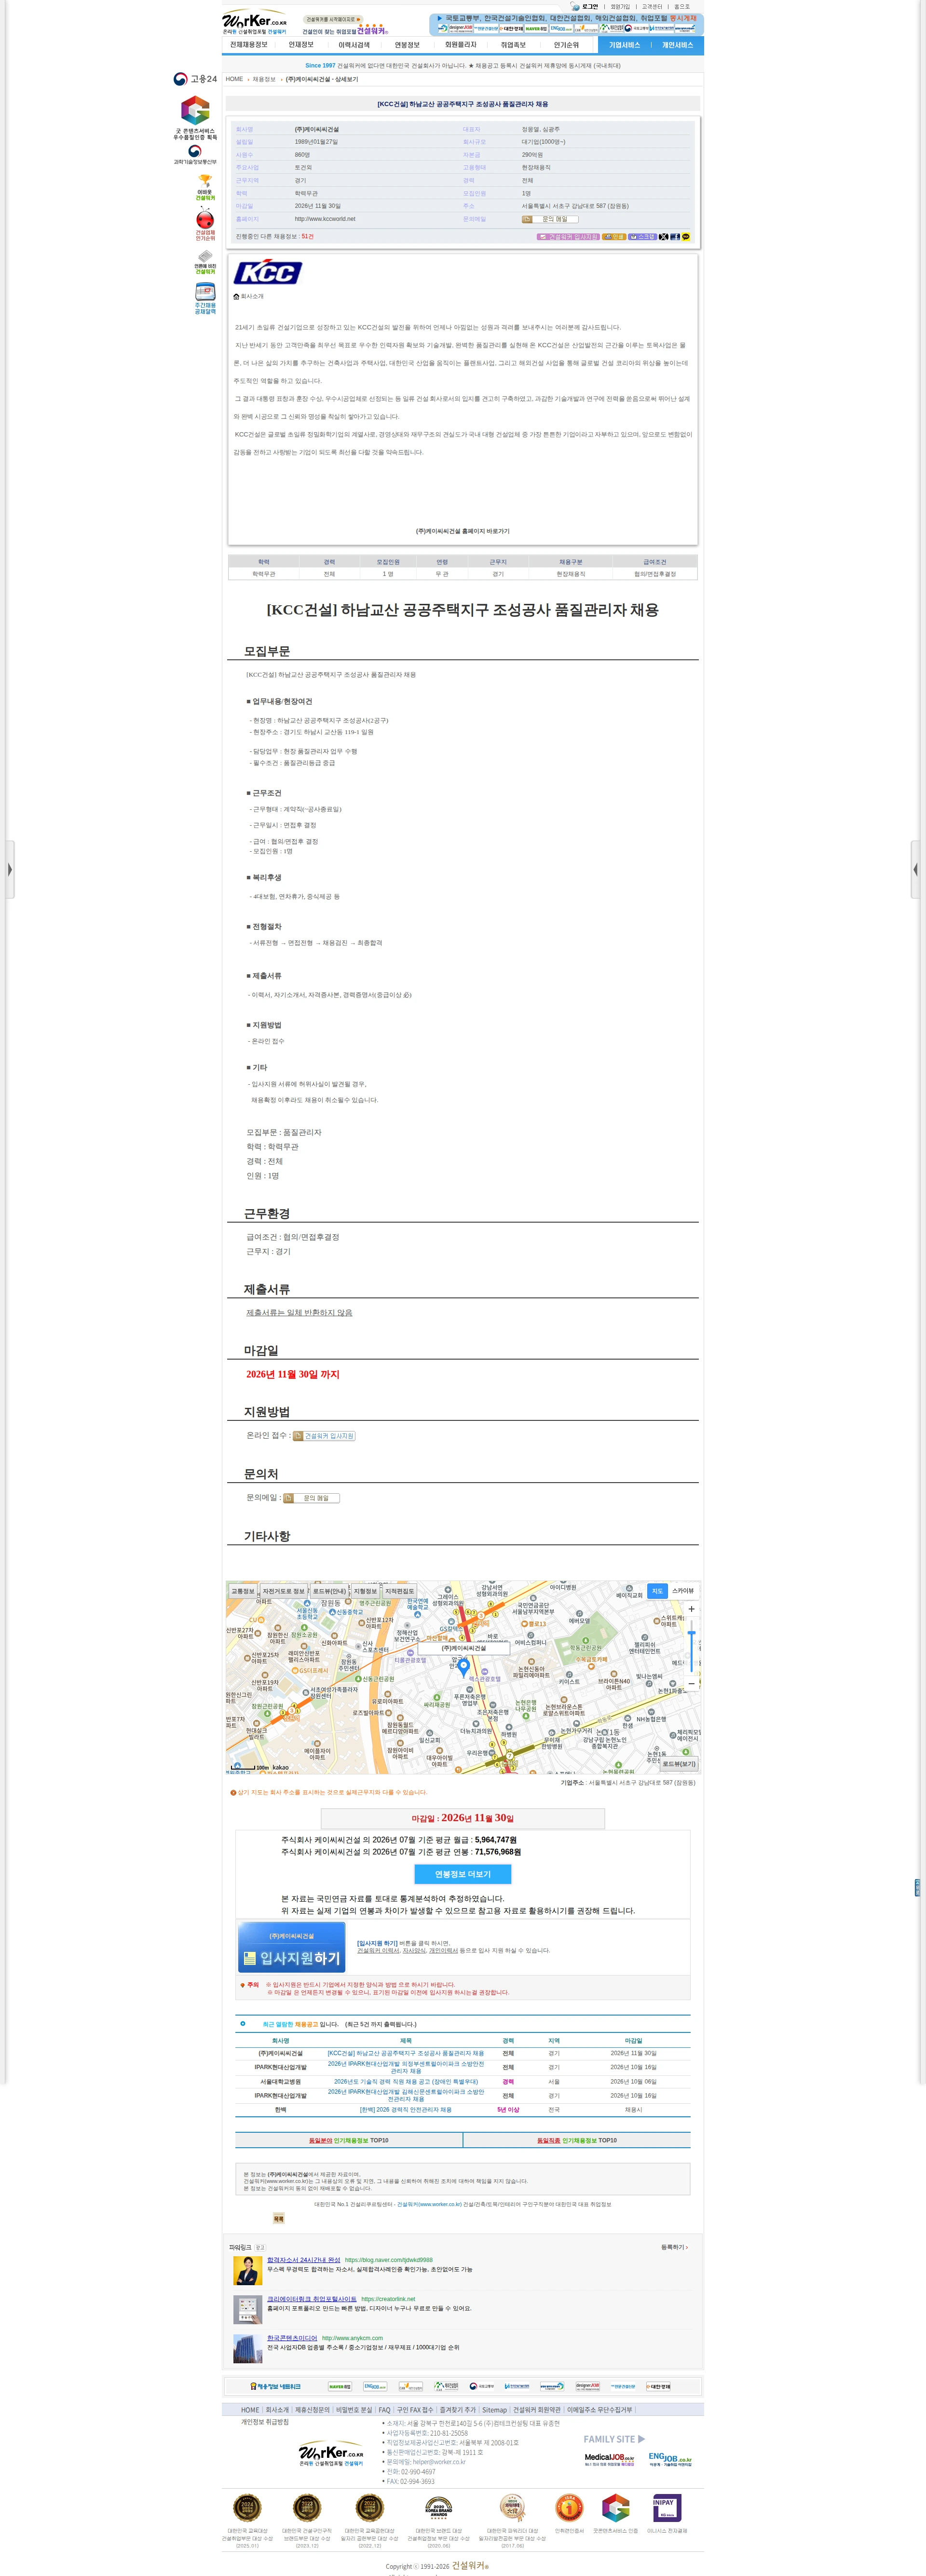Open the Worker.co.kr logo home link
926x2576 pixels.
coord(254,22)
